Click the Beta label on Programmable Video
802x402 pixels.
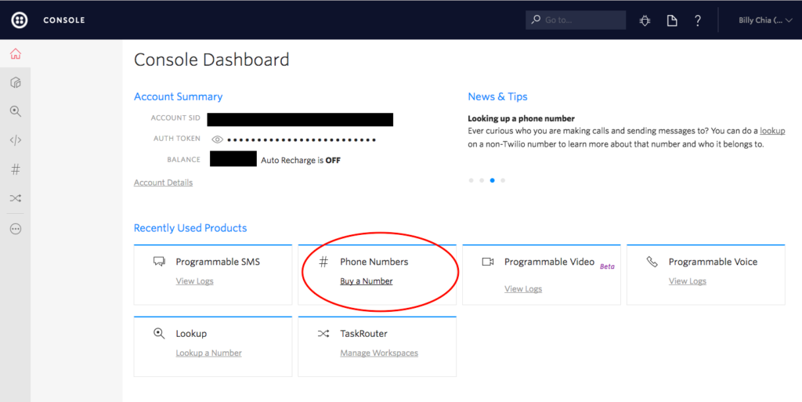click(607, 266)
